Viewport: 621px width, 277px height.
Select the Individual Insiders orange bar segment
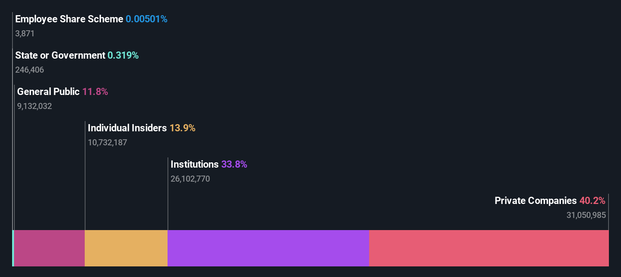click(x=126, y=248)
